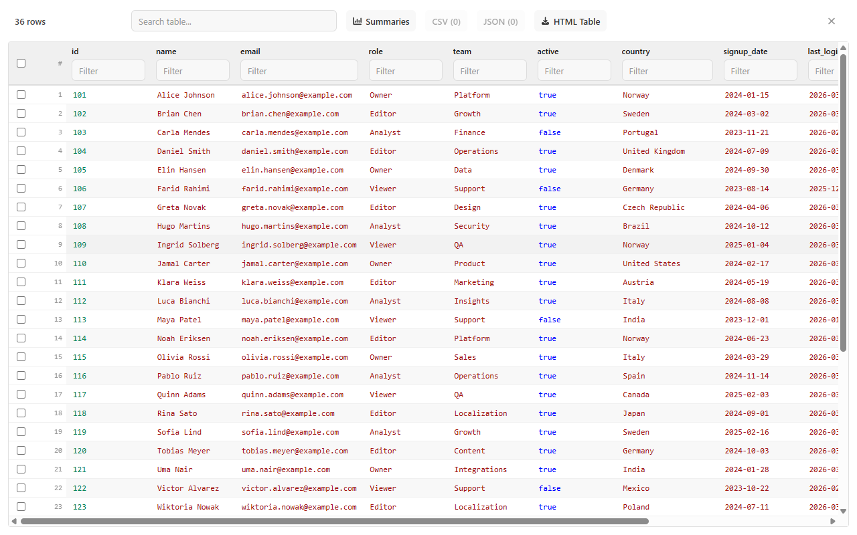Tick the checkbox for Wiktoria Nowak
Viewport: 857px width, 535px height.
coord(21,507)
